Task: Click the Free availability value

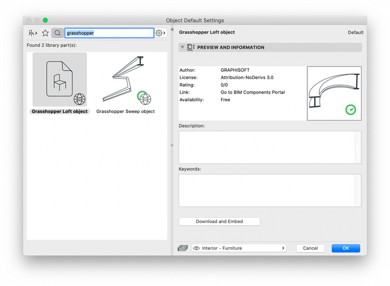Action: pos(225,99)
